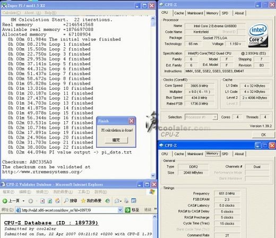Image resolution: width=276 pixels, height=238 pixels.
Task: Open the About menu in Super PI
Action: [32, 13]
